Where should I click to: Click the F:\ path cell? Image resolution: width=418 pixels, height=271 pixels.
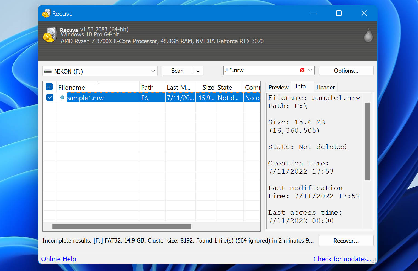point(152,98)
